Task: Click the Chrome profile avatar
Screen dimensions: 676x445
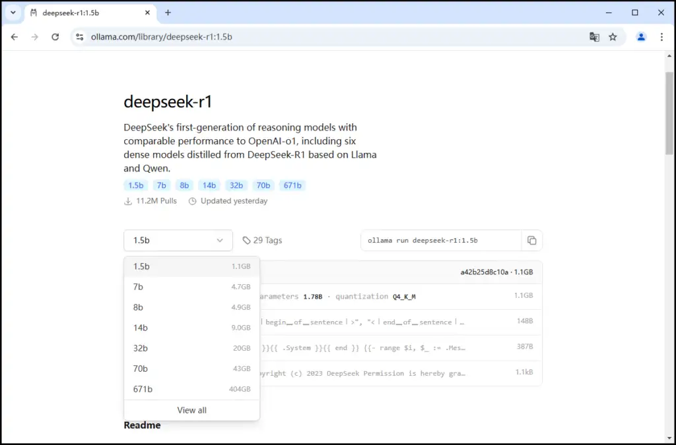Action: (x=640, y=37)
